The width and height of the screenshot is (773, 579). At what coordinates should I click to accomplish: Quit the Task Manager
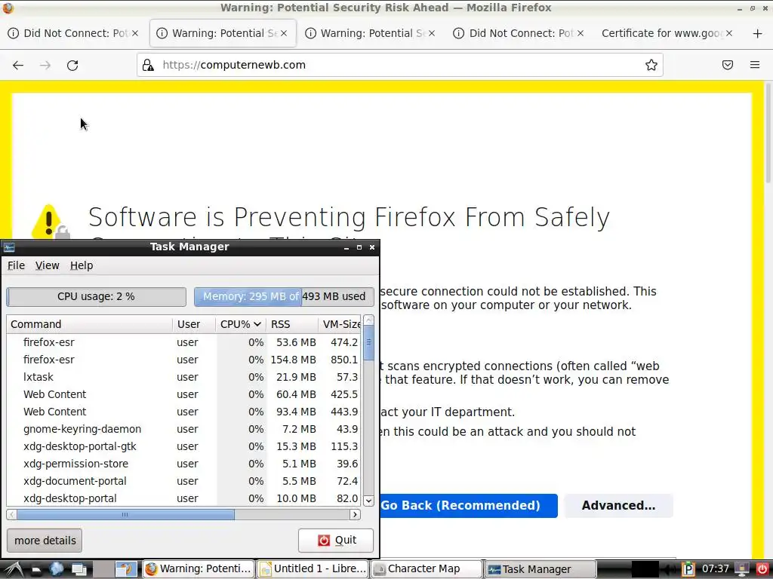click(x=336, y=540)
